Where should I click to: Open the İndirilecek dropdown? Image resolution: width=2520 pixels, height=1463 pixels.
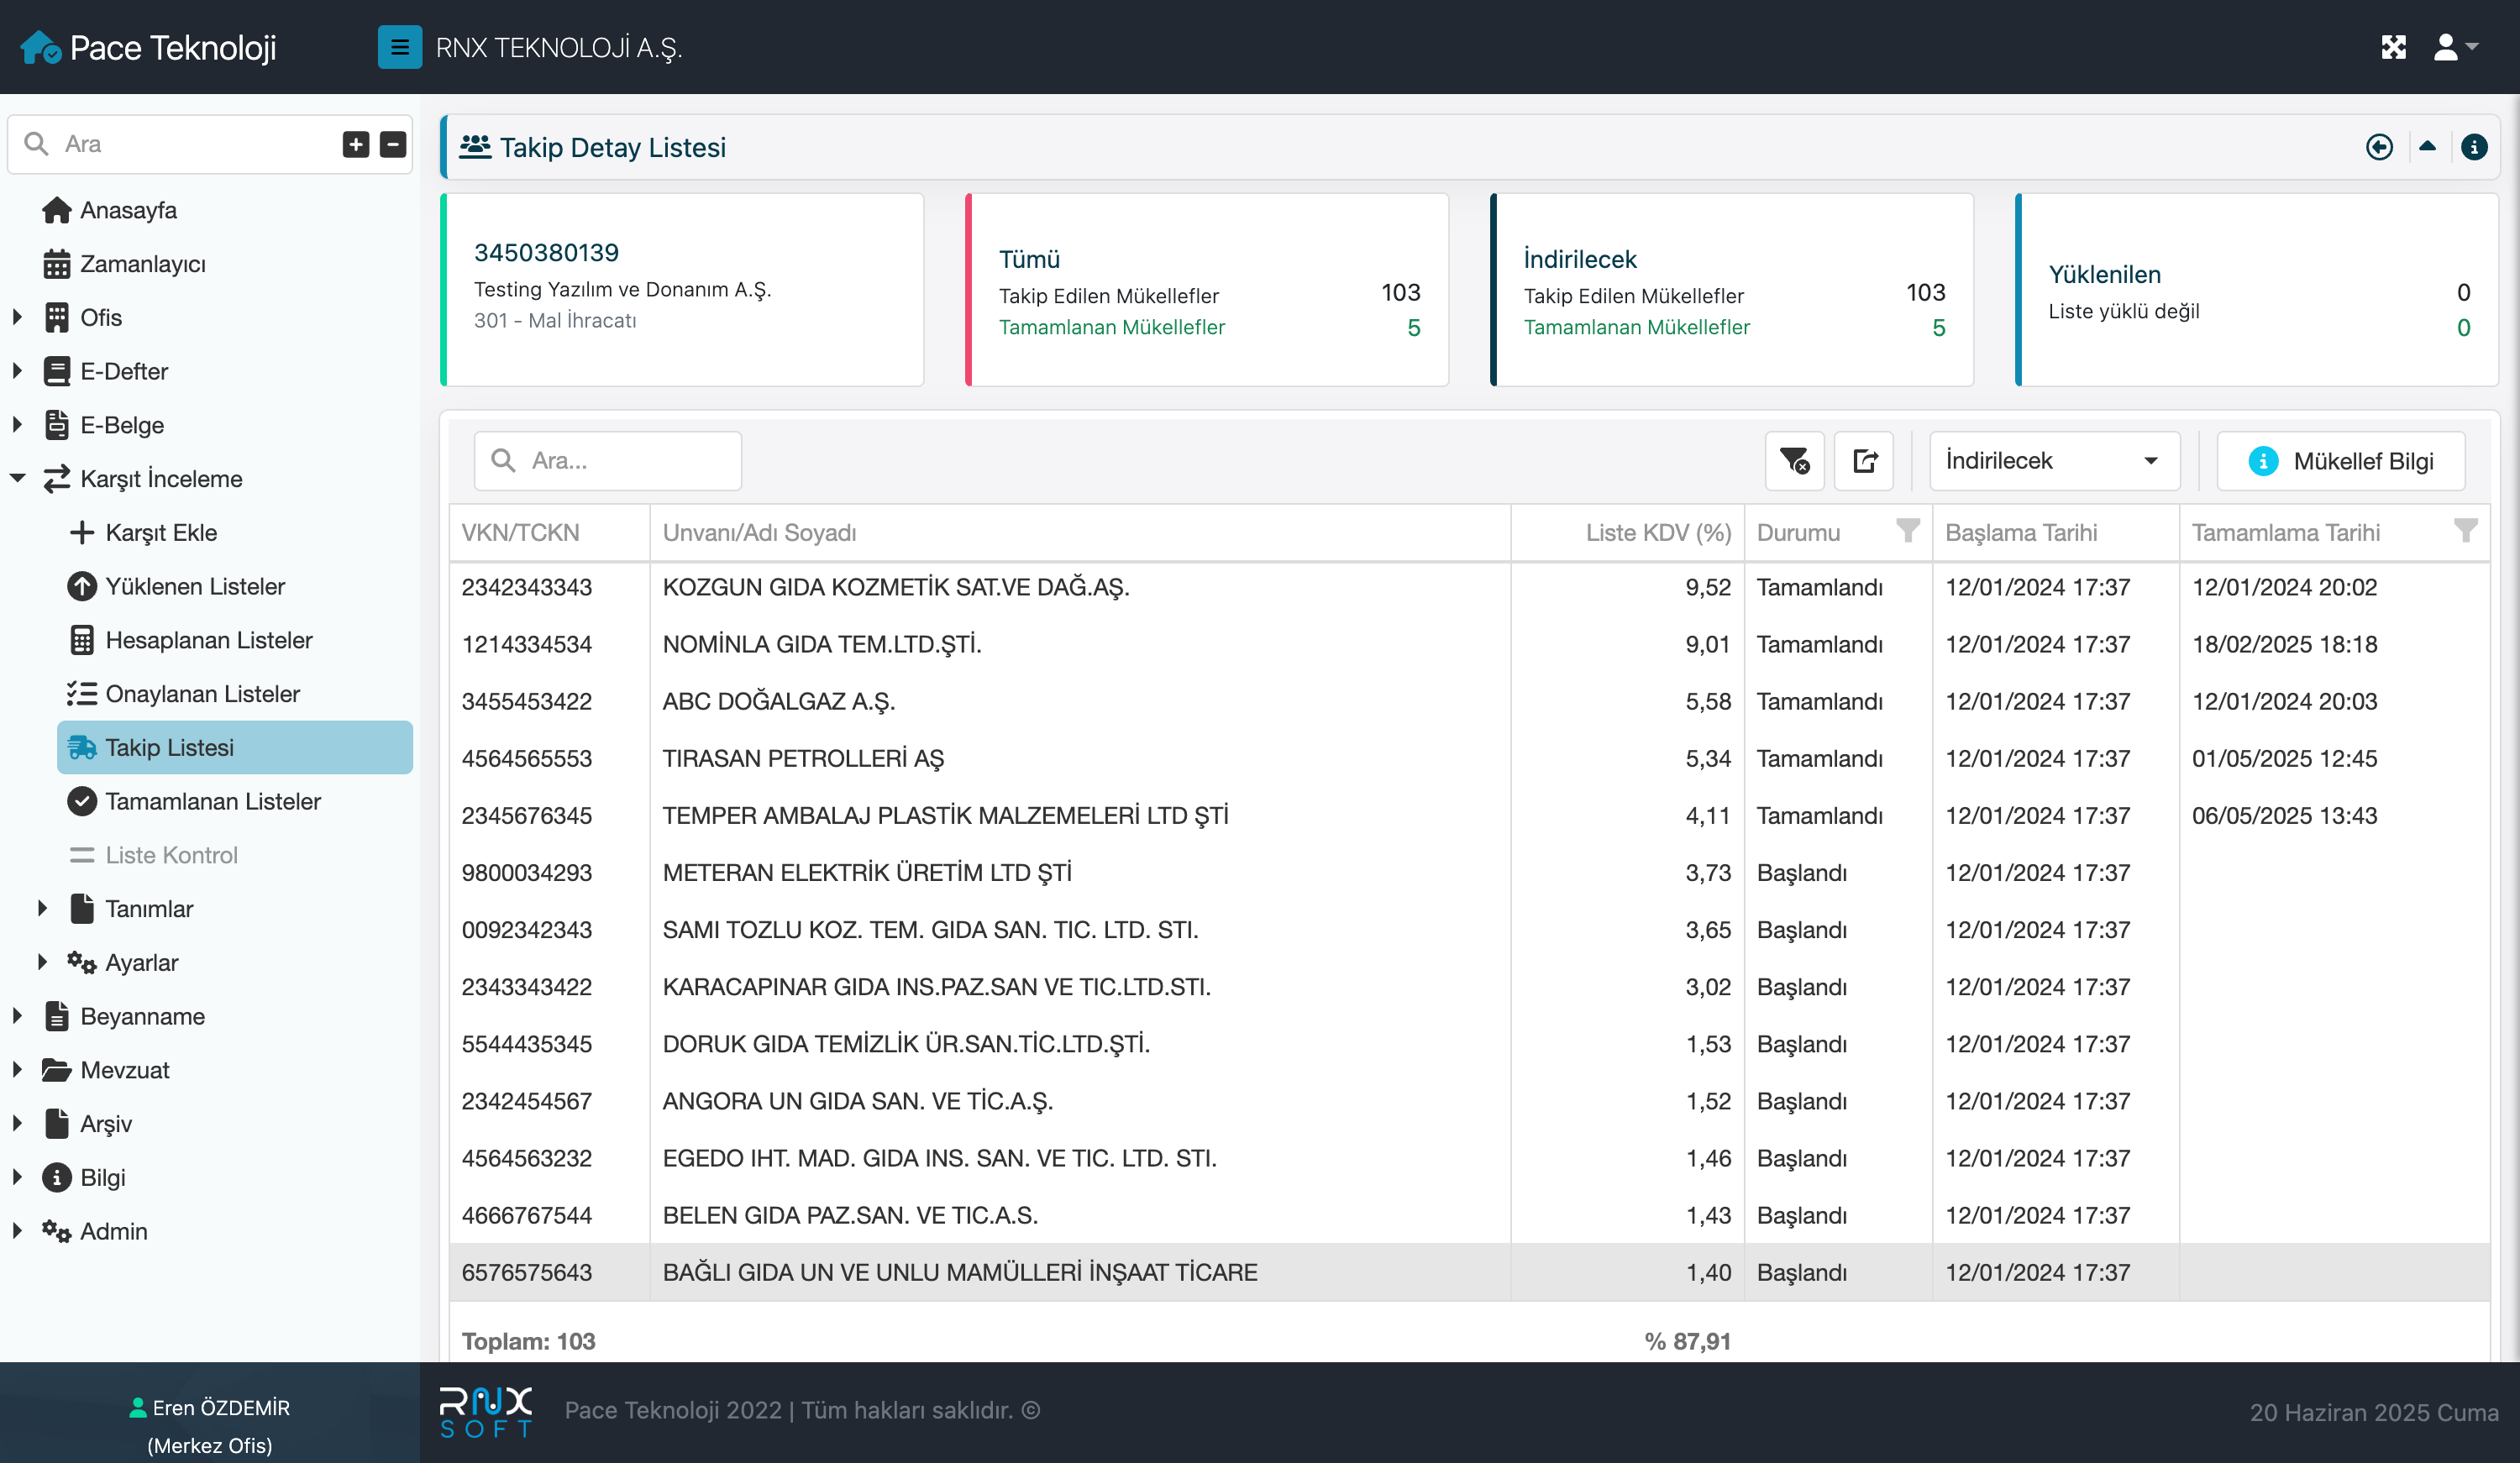click(2053, 461)
